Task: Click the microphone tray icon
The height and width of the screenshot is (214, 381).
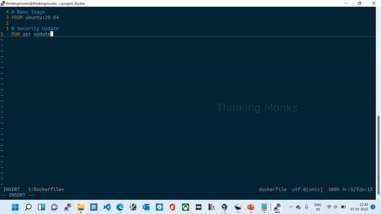Action: (307, 207)
